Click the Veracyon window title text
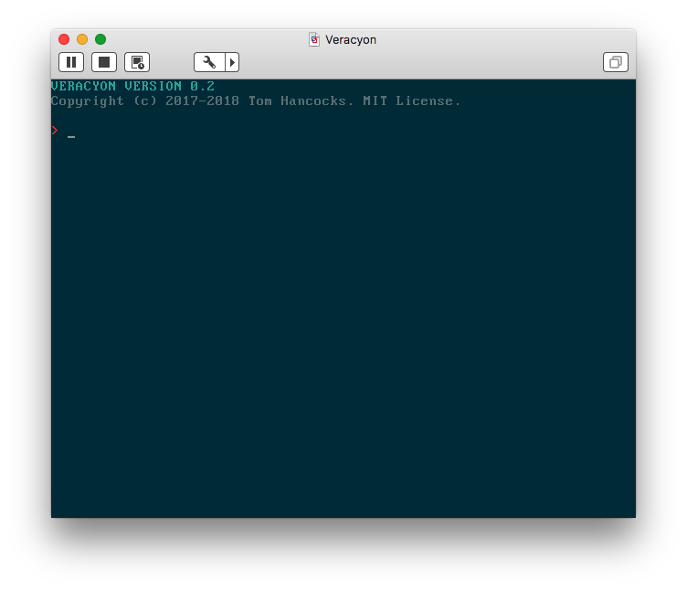The width and height of the screenshot is (687, 591). tap(351, 40)
